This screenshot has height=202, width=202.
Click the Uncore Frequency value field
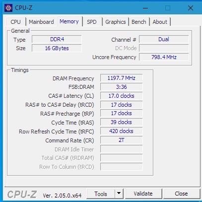[x=164, y=57]
